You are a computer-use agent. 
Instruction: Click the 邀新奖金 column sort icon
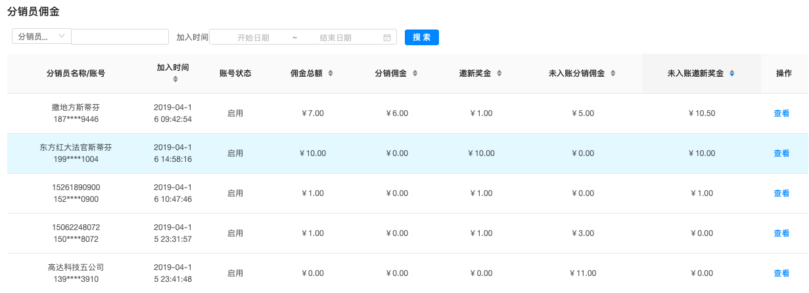[499, 73]
